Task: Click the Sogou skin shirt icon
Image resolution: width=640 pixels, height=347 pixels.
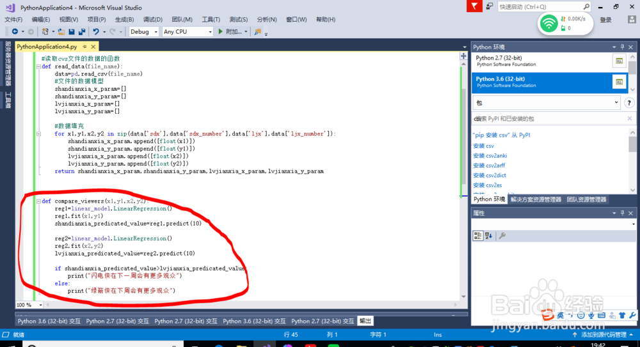Action: pyautogui.click(x=622, y=315)
